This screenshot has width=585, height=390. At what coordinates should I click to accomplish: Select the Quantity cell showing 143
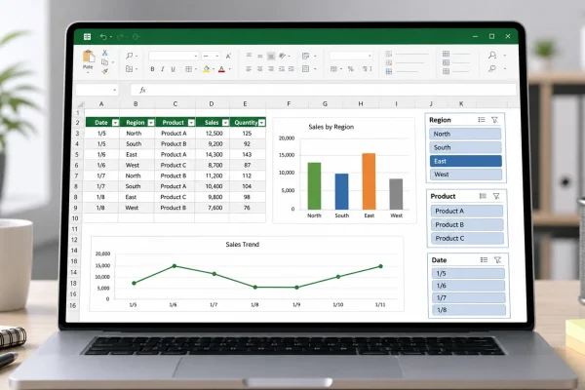point(247,154)
